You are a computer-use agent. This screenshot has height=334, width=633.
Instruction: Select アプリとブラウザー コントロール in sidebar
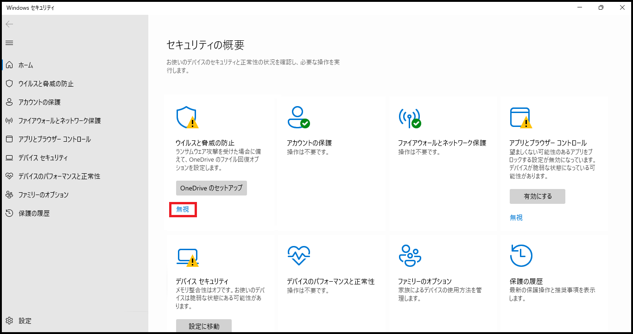(55, 139)
